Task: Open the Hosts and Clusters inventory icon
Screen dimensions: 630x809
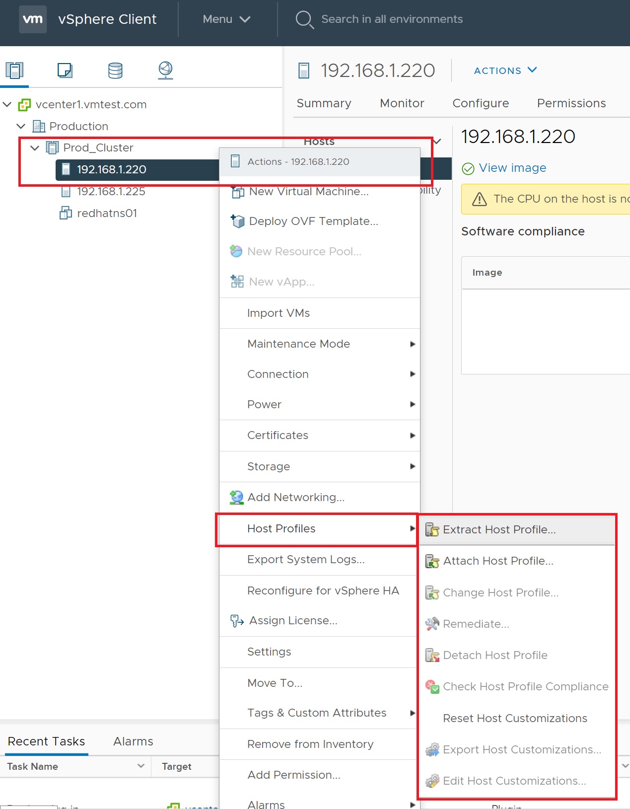Action: 15,70
